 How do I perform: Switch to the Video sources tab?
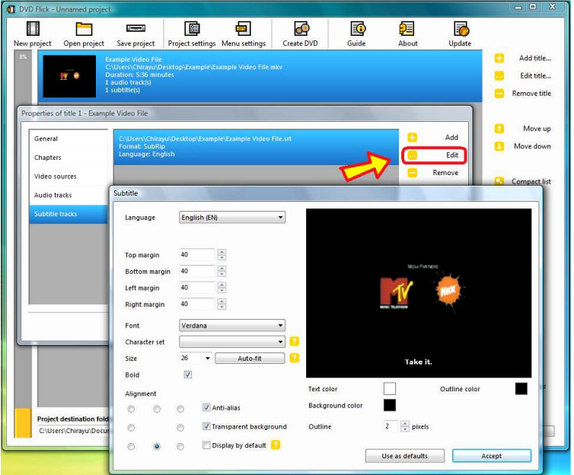click(x=69, y=177)
